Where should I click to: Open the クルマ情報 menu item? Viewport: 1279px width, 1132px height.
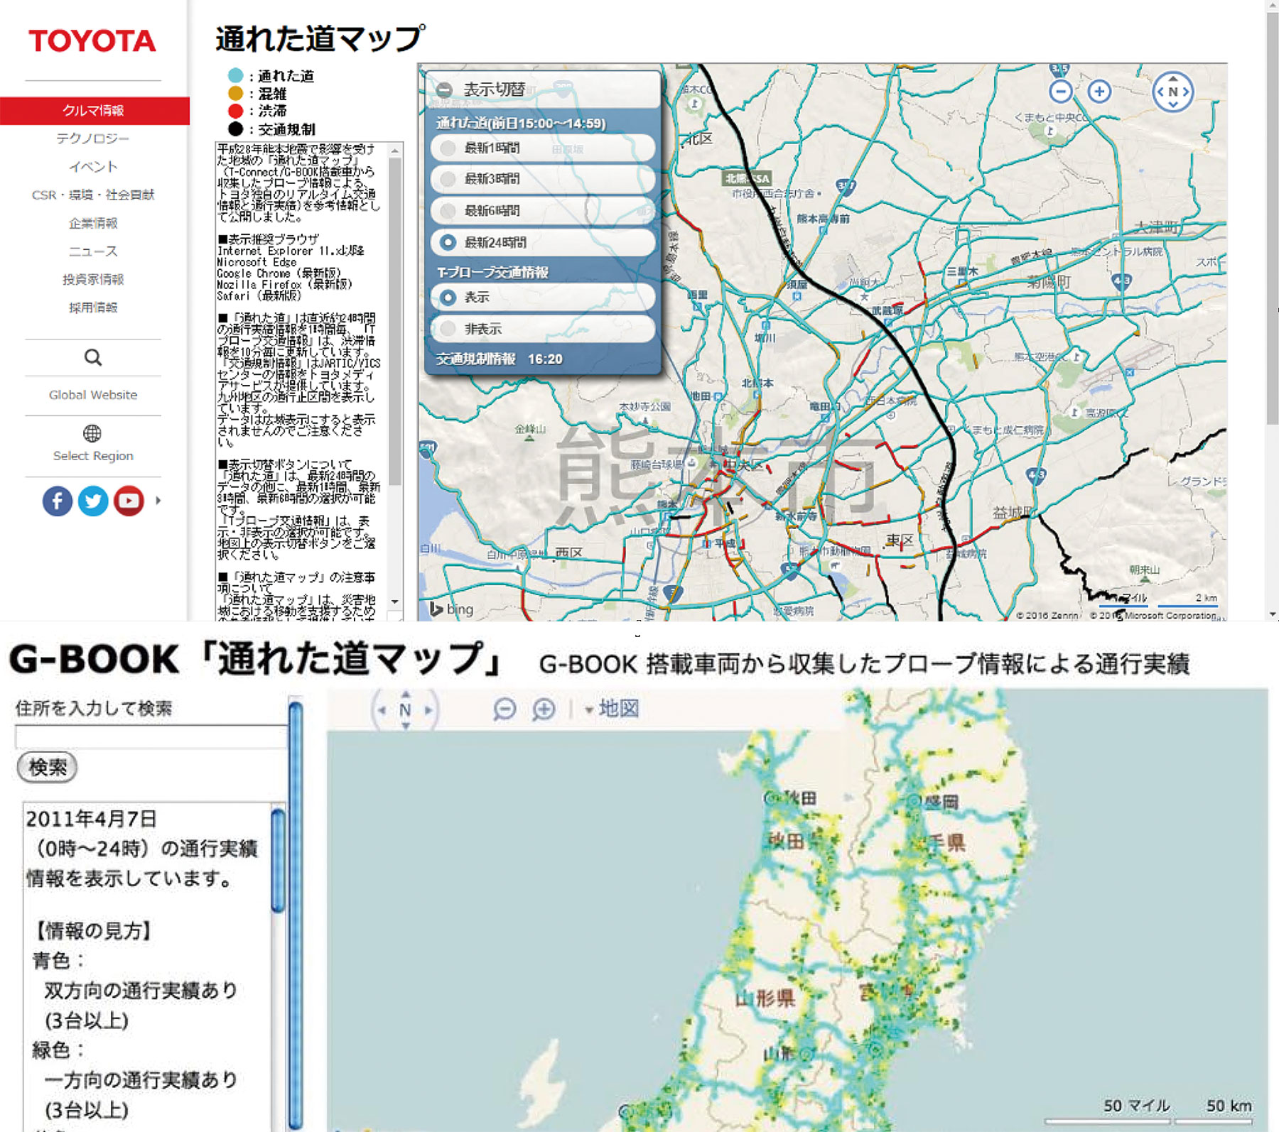pos(94,111)
